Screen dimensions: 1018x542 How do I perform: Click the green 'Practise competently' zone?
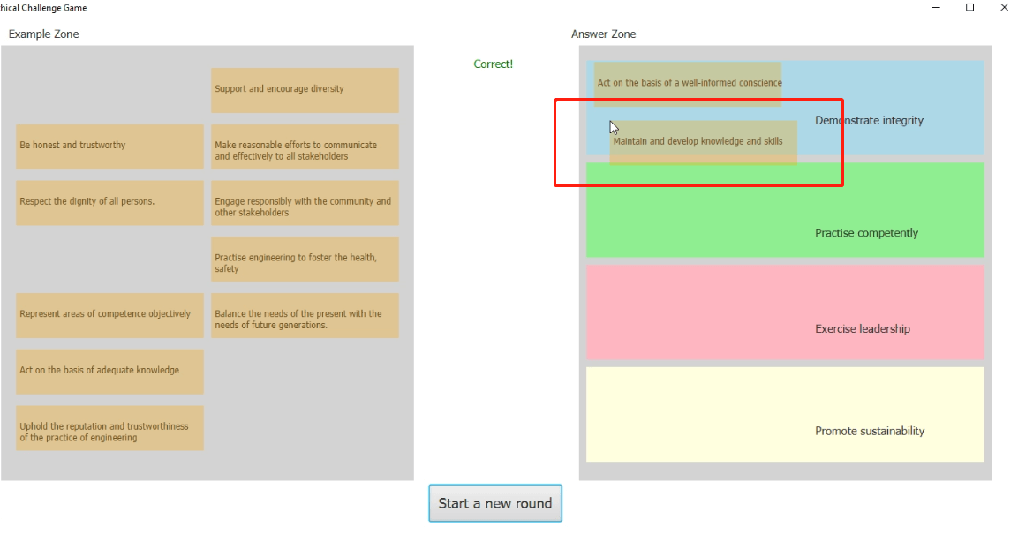[x=785, y=210]
